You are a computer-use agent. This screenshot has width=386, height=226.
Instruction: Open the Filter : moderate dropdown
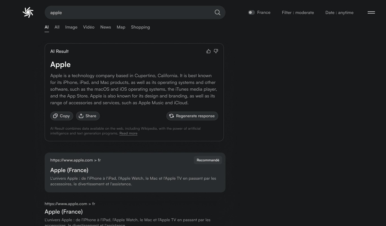(x=298, y=12)
